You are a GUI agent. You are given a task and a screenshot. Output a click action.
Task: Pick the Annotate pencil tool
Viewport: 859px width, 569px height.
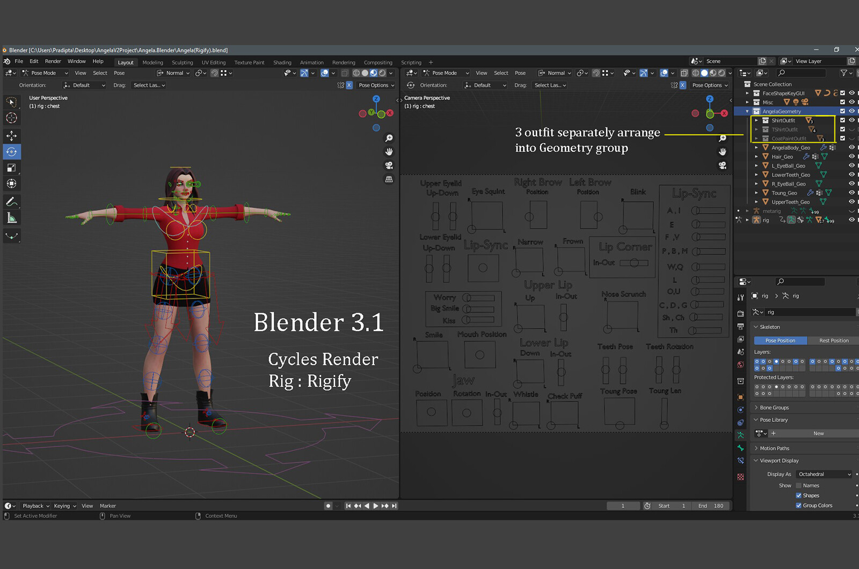tap(11, 202)
